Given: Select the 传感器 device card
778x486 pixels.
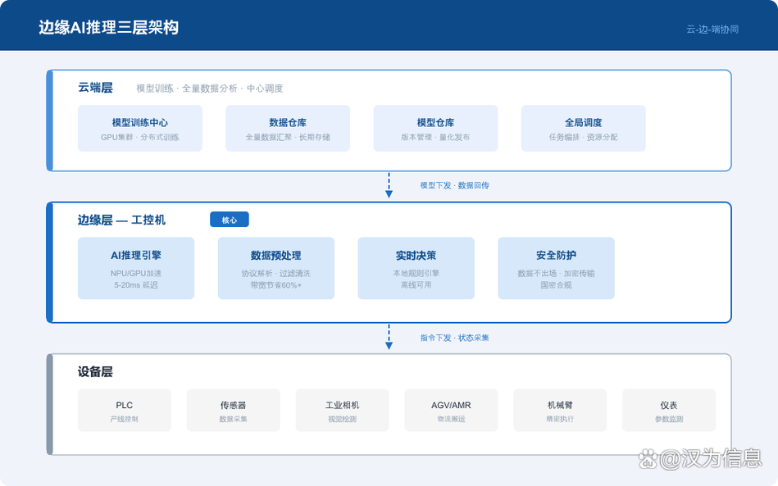Looking at the screenshot, I should 233,410.
